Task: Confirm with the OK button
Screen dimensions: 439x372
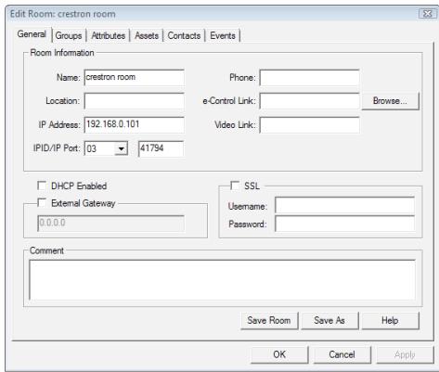Action: coord(279,354)
